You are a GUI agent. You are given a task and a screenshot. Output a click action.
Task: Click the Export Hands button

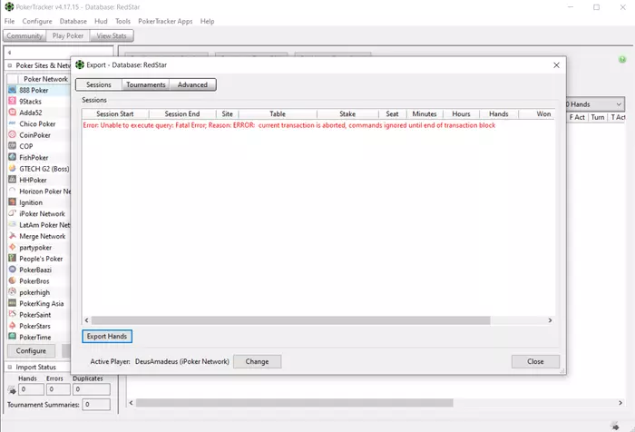(x=107, y=336)
